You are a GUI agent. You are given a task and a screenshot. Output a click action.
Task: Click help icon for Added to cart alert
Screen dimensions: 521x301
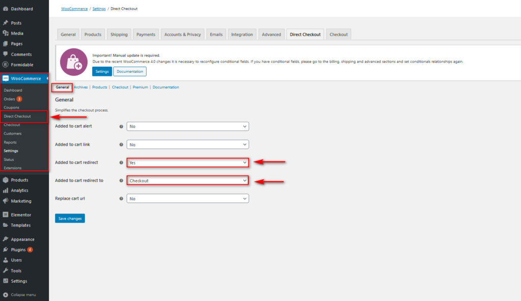[121, 126]
